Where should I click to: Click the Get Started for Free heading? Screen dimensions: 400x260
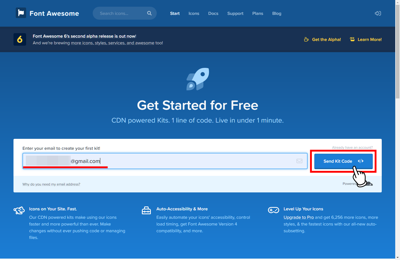pos(197,105)
